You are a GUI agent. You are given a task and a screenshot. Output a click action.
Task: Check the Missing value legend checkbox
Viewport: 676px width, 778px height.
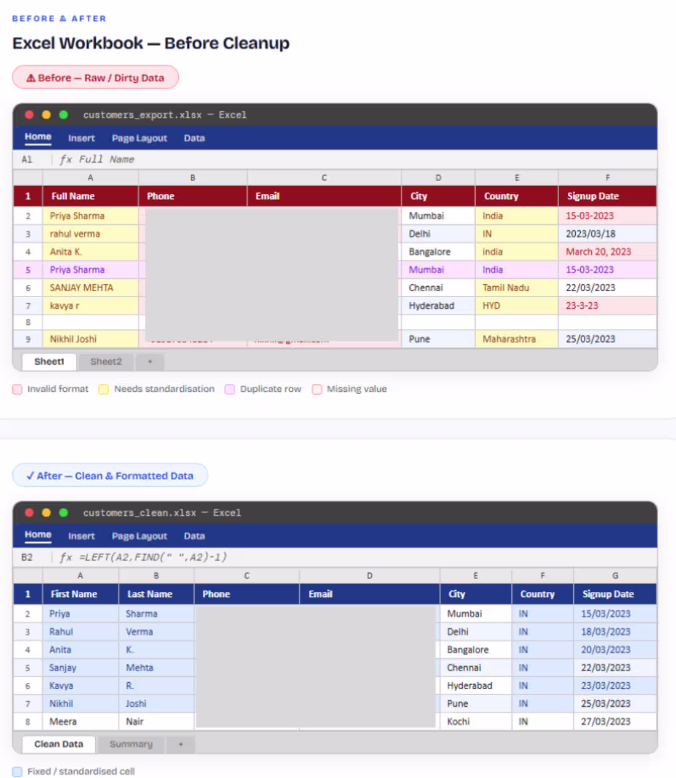[317, 389]
